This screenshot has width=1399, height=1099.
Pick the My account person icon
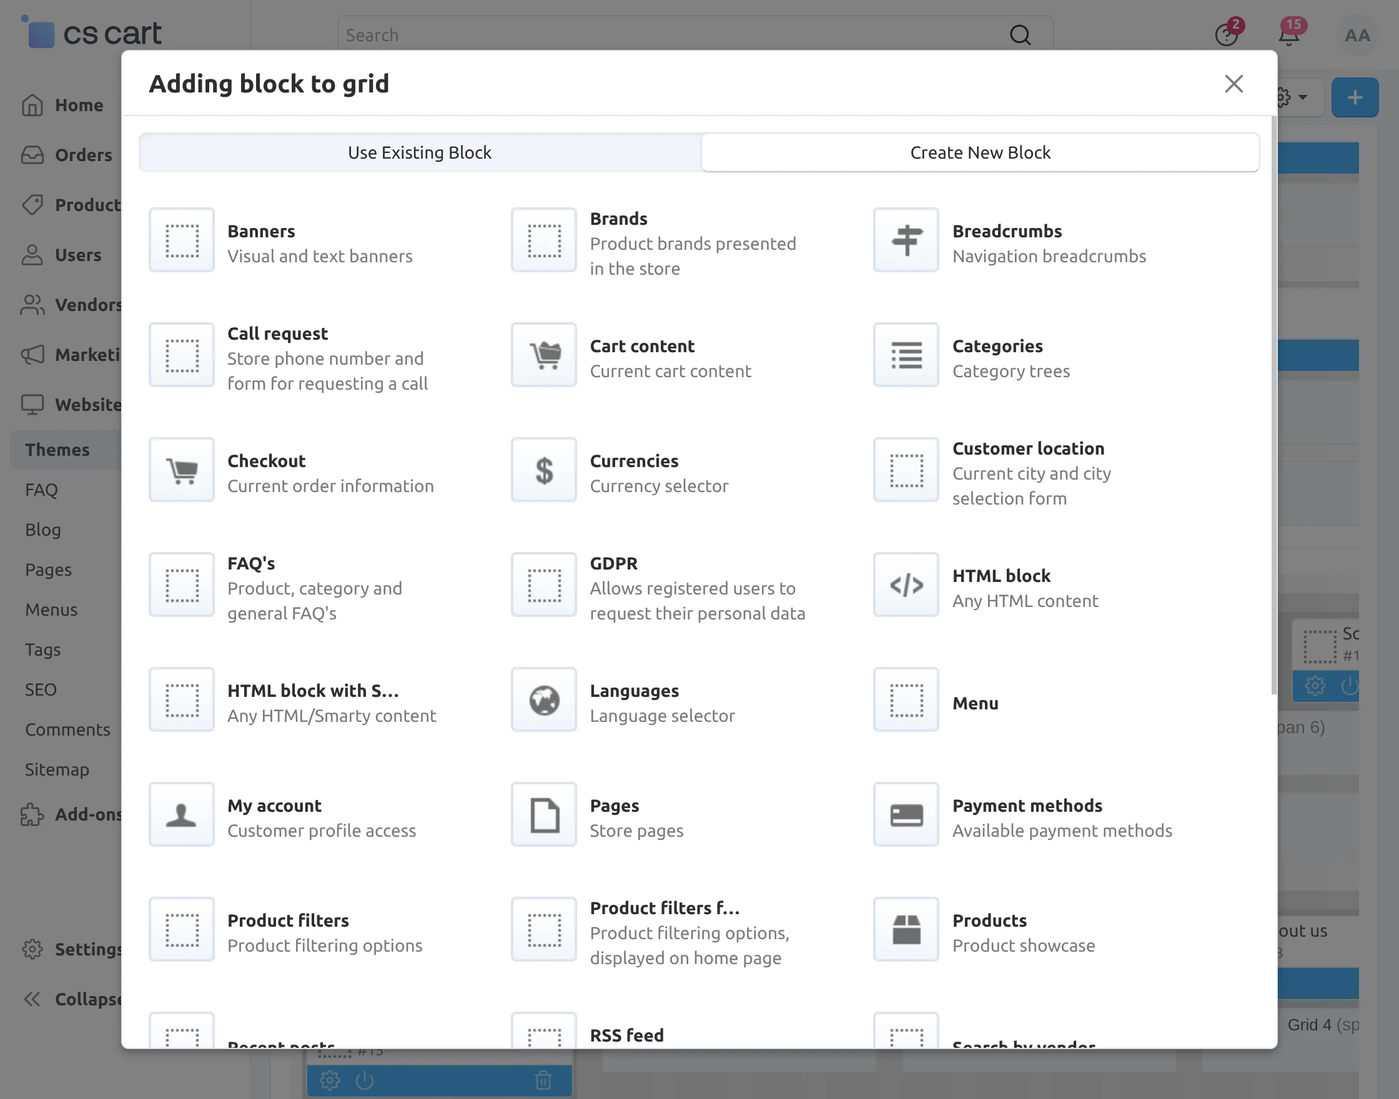click(182, 815)
